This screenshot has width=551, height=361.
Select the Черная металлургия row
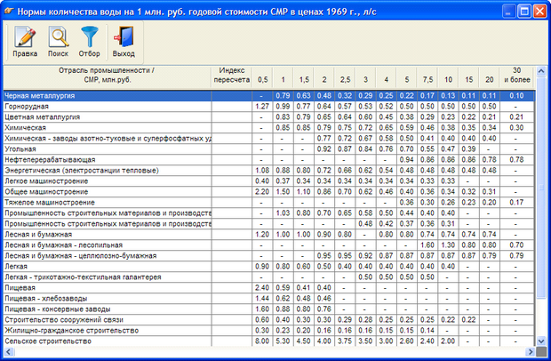point(268,96)
